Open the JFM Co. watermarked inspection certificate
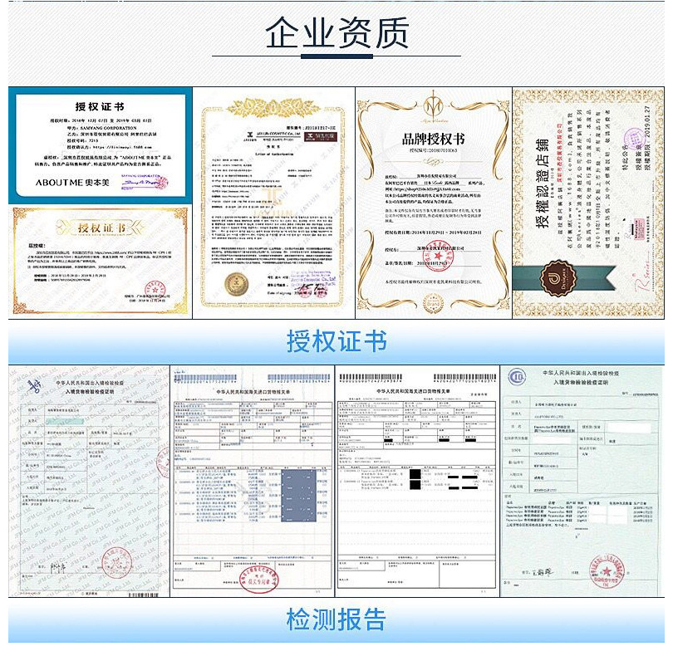Viewport: 673px width, 651px height. pos(89,481)
